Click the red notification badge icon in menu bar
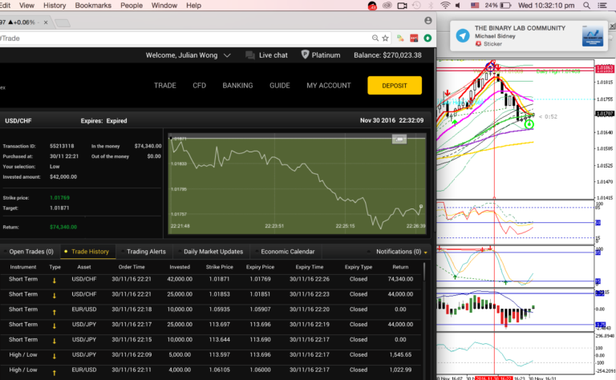616x380 pixels. tap(372, 6)
